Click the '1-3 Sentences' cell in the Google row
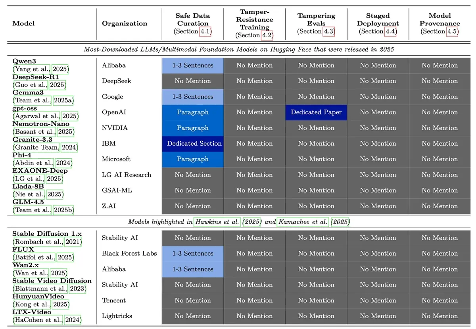 pyautogui.click(x=193, y=97)
